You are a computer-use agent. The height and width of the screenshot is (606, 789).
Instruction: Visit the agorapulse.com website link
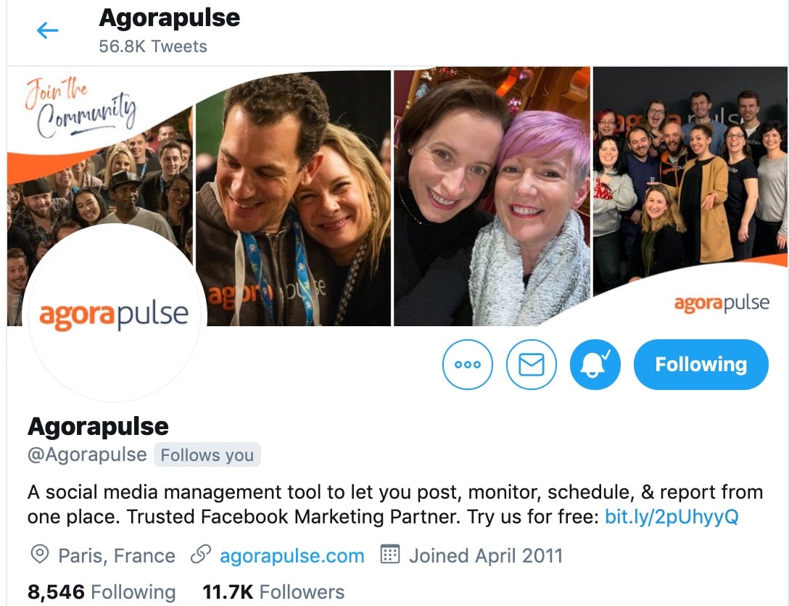(x=292, y=556)
